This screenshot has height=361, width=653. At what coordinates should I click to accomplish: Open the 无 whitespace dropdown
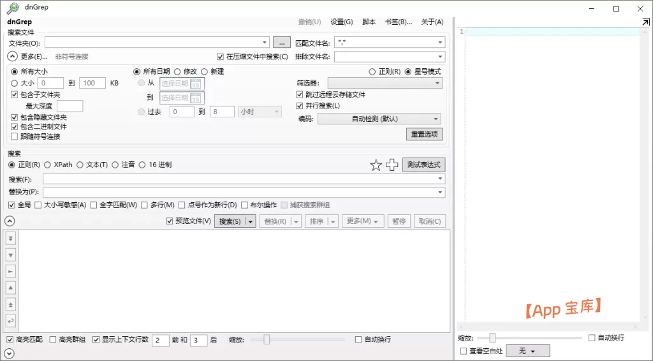tap(527, 351)
